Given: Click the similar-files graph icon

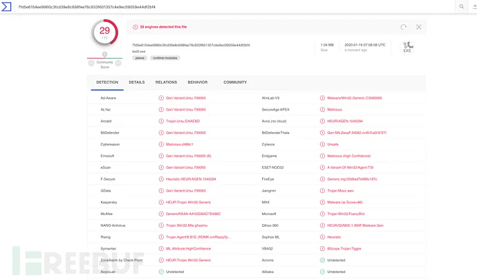Looking at the screenshot, I should 419,27.
